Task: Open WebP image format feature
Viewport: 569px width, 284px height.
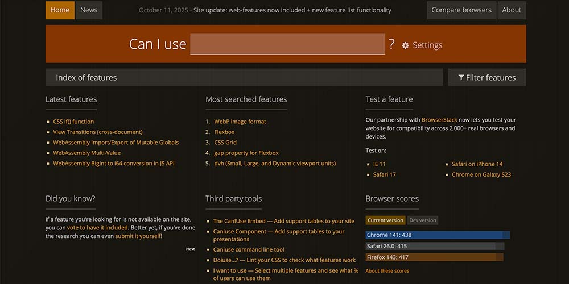Action: [240, 122]
